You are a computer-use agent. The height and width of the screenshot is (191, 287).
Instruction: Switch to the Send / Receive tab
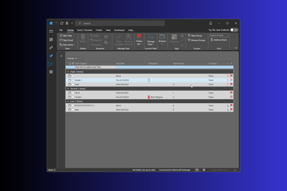(85, 30)
